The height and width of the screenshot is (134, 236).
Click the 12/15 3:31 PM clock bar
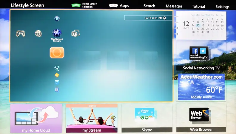148,18
